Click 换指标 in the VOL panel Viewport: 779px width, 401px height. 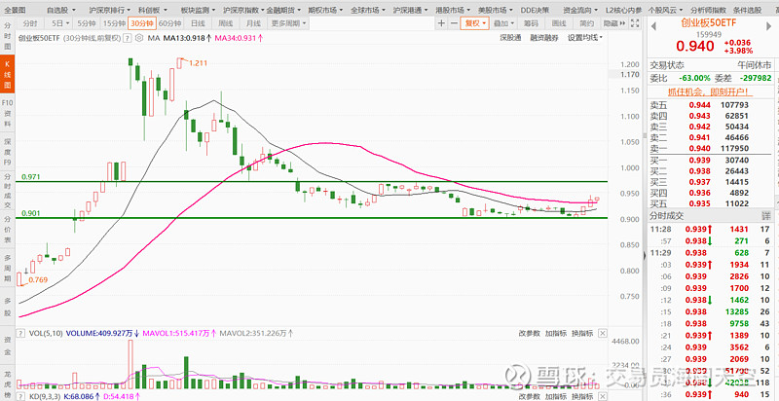(x=581, y=334)
